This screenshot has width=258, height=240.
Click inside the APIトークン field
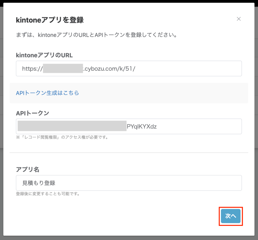[129, 127]
